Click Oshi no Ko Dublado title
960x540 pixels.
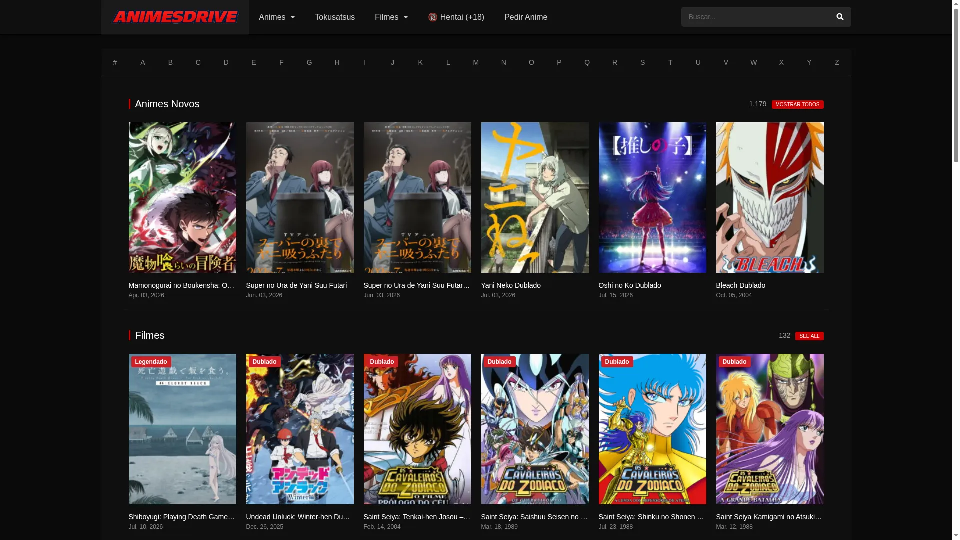pos(630,285)
